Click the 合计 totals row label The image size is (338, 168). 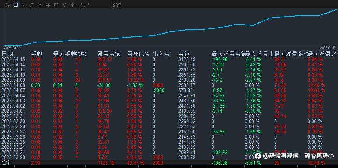point(7,162)
